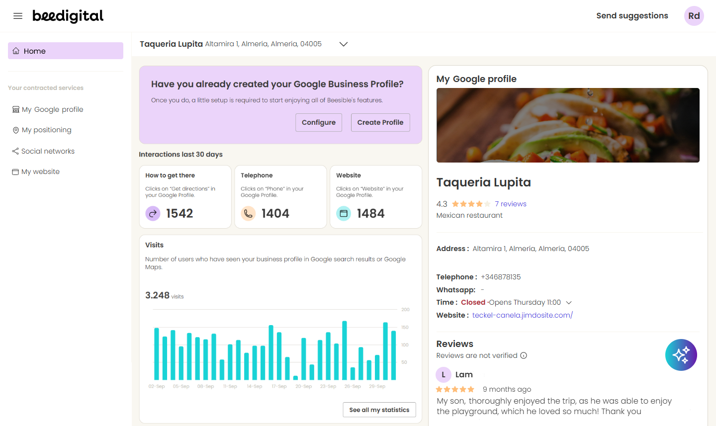
Task: Go to My Google profile in sidebar
Action: (52, 109)
